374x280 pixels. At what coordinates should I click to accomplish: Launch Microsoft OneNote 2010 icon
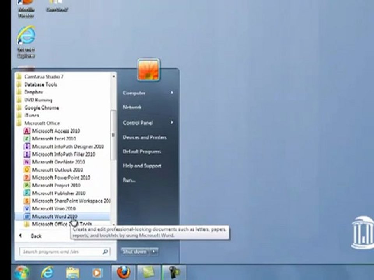tap(27, 162)
